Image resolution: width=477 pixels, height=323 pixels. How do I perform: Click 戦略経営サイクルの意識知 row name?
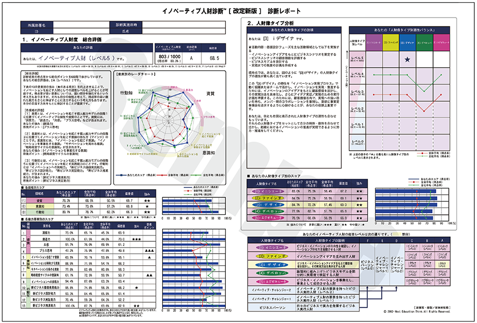click(x=46, y=275)
